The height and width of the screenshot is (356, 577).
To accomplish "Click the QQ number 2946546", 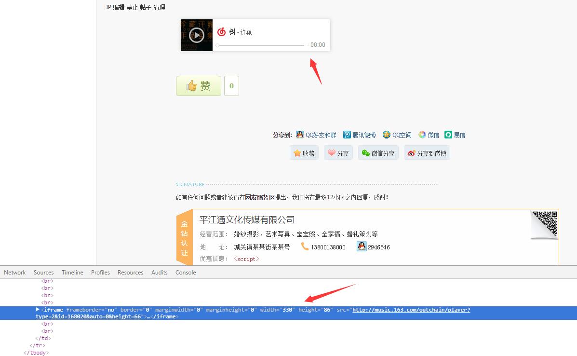I will (379, 247).
